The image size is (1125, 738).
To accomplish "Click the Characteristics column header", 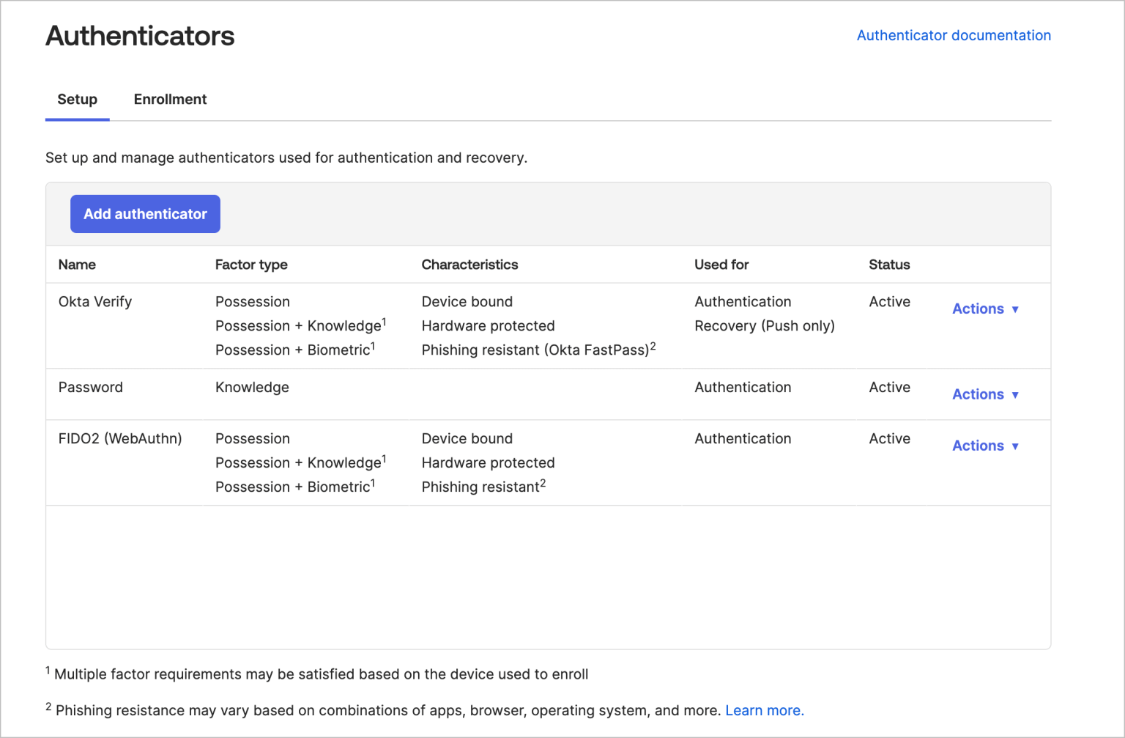I will coord(469,264).
